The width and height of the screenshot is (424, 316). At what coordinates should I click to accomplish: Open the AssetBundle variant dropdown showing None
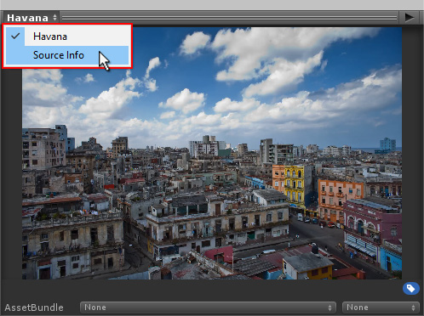(x=381, y=308)
